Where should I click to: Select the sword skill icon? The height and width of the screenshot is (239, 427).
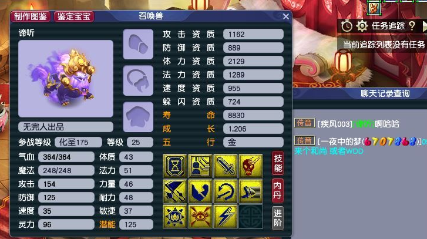coord(225,166)
